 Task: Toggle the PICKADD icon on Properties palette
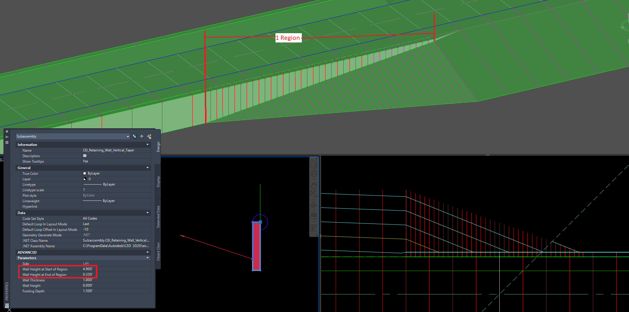[135, 136]
